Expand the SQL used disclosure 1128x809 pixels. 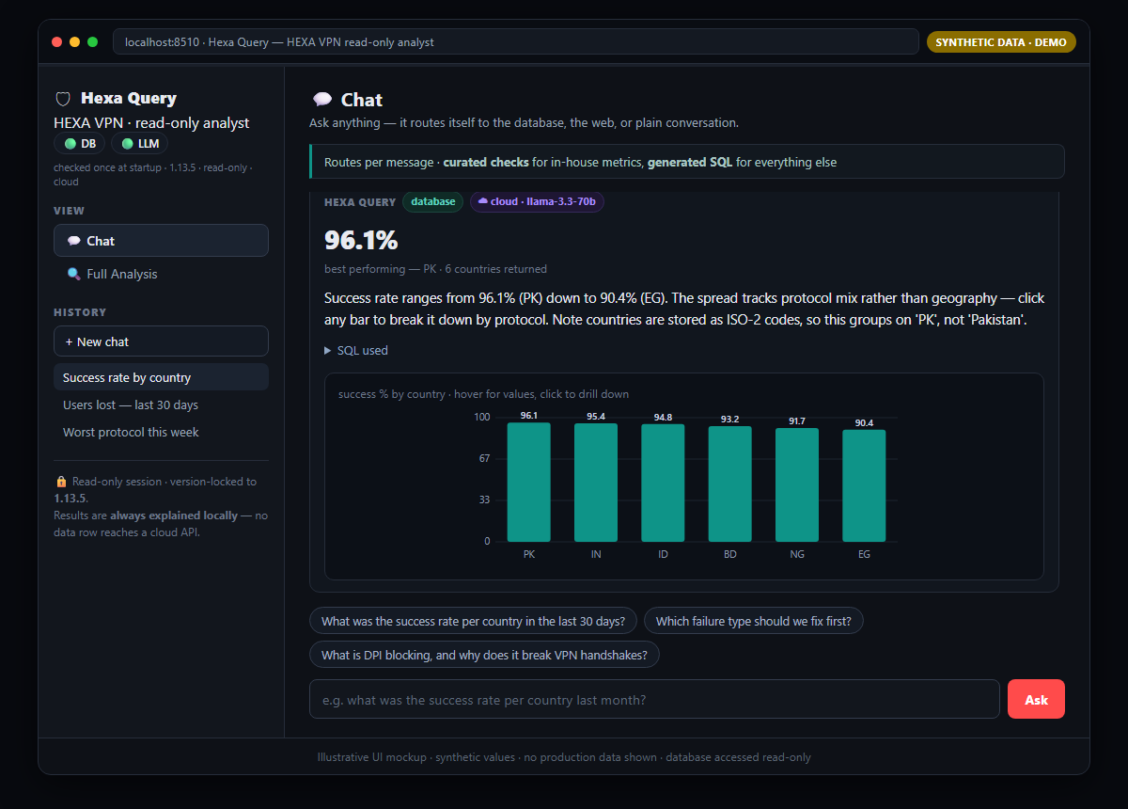(x=356, y=350)
